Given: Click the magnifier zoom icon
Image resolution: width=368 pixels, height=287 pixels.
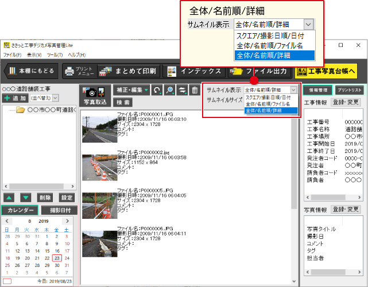Looking at the screenshot, I should point(170,91).
